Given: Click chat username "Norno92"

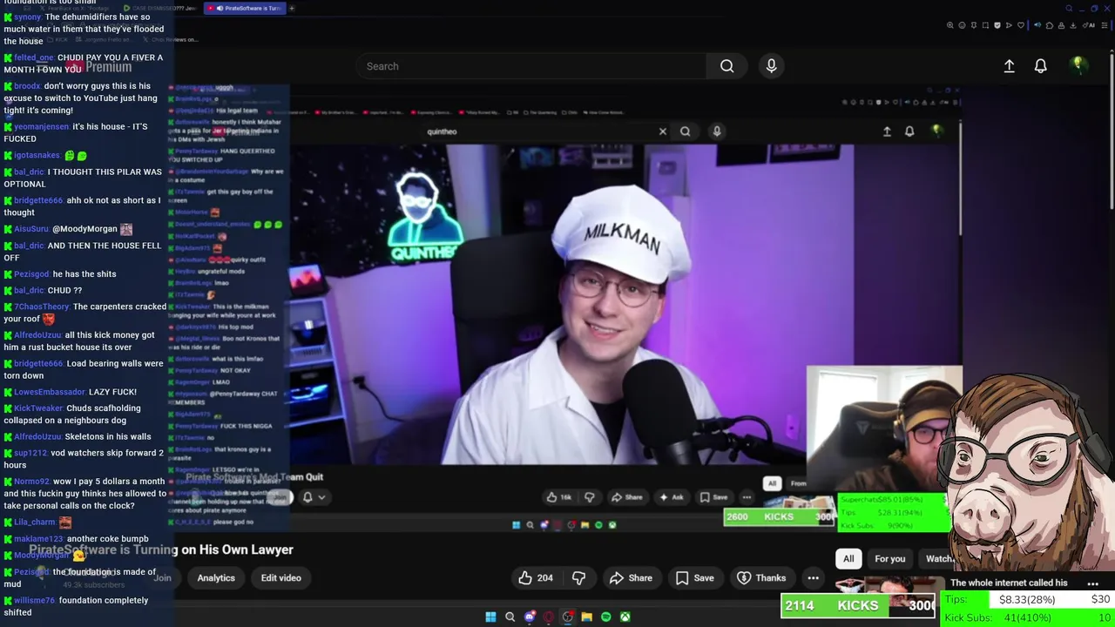Looking at the screenshot, I should click(32, 481).
